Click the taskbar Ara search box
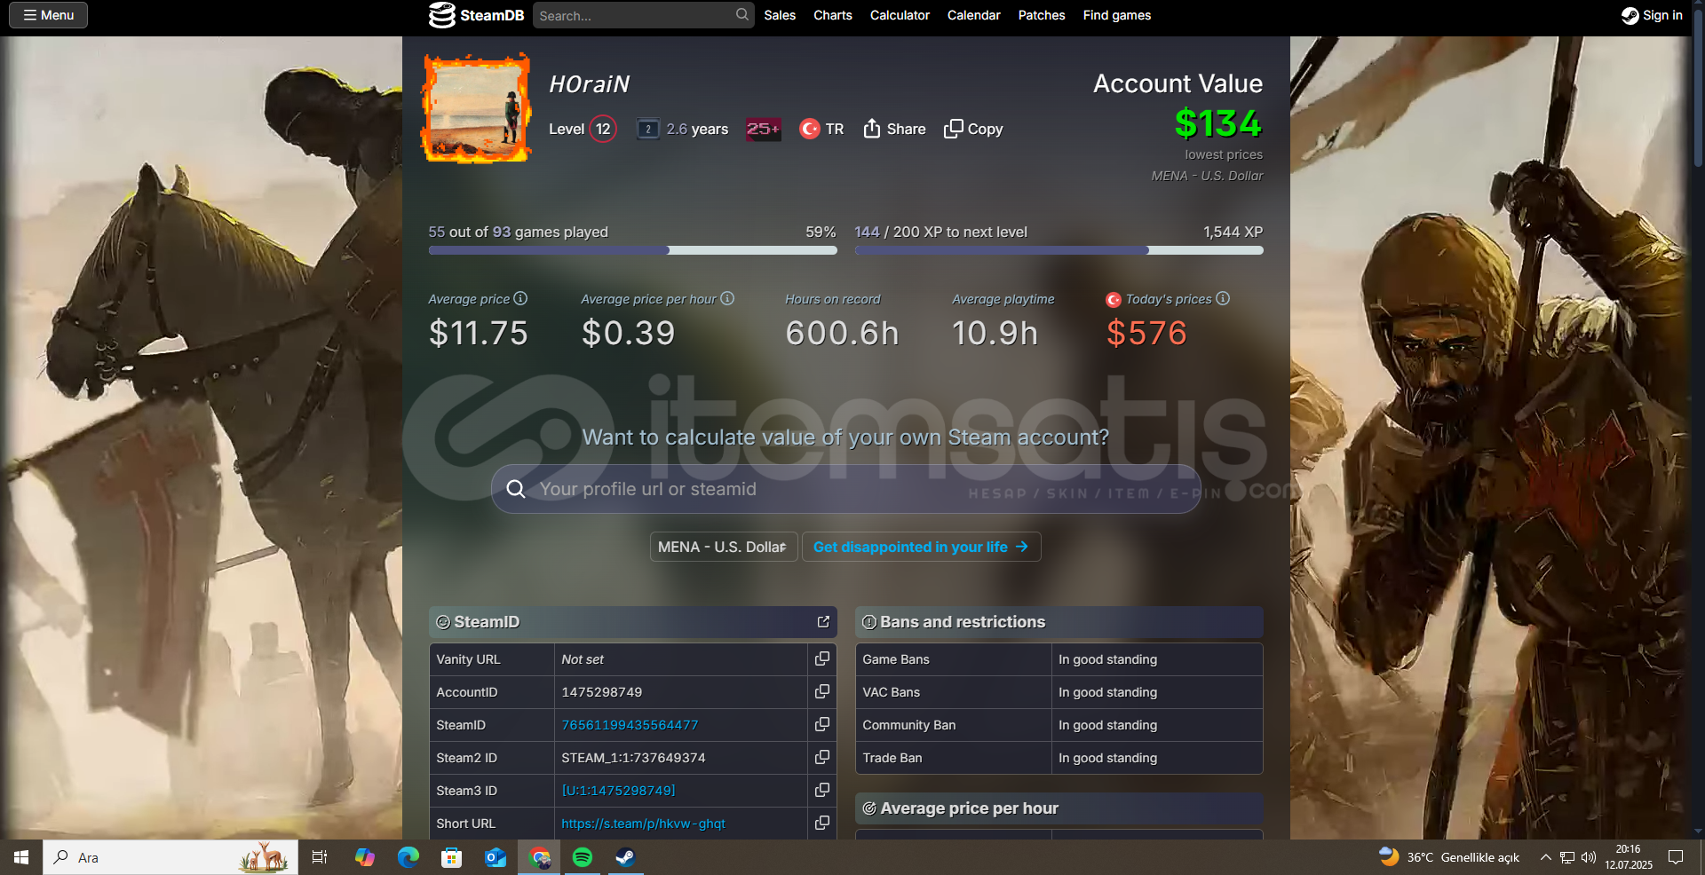This screenshot has height=875, width=1705. pos(170,857)
